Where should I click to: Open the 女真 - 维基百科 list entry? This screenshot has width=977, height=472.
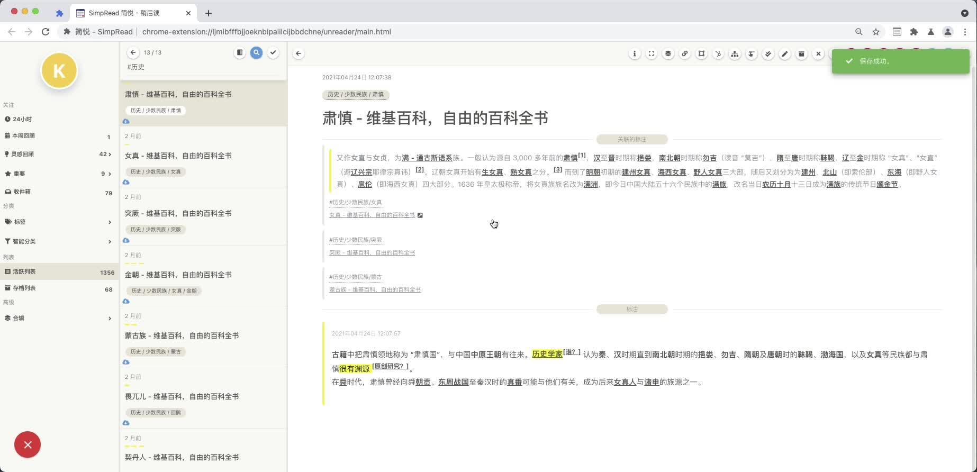pyautogui.click(x=178, y=156)
